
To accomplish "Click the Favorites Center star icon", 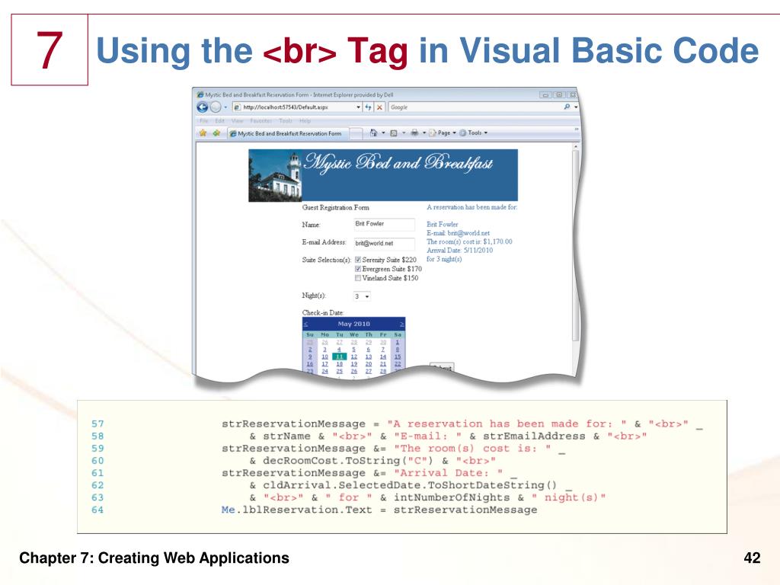I will (203, 133).
